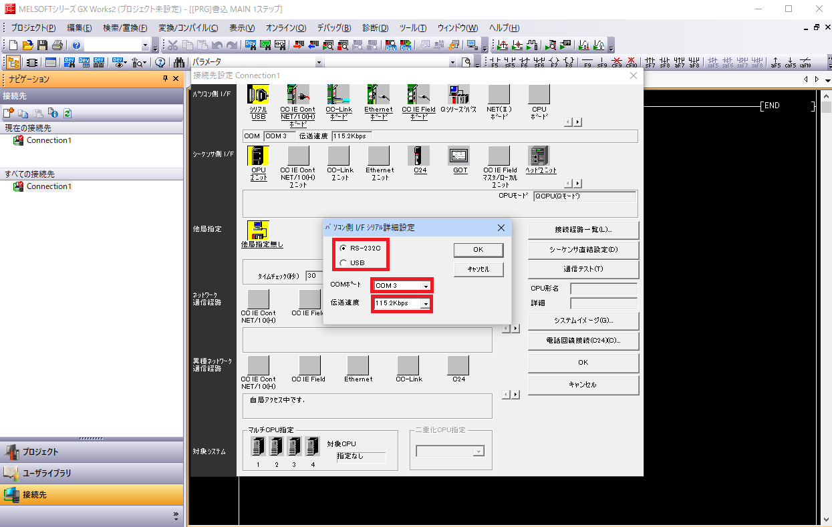Click the 他局指定無し station icon
This screenshot has width=832, height=527.
pyautogui.click(x=258, y=230)
